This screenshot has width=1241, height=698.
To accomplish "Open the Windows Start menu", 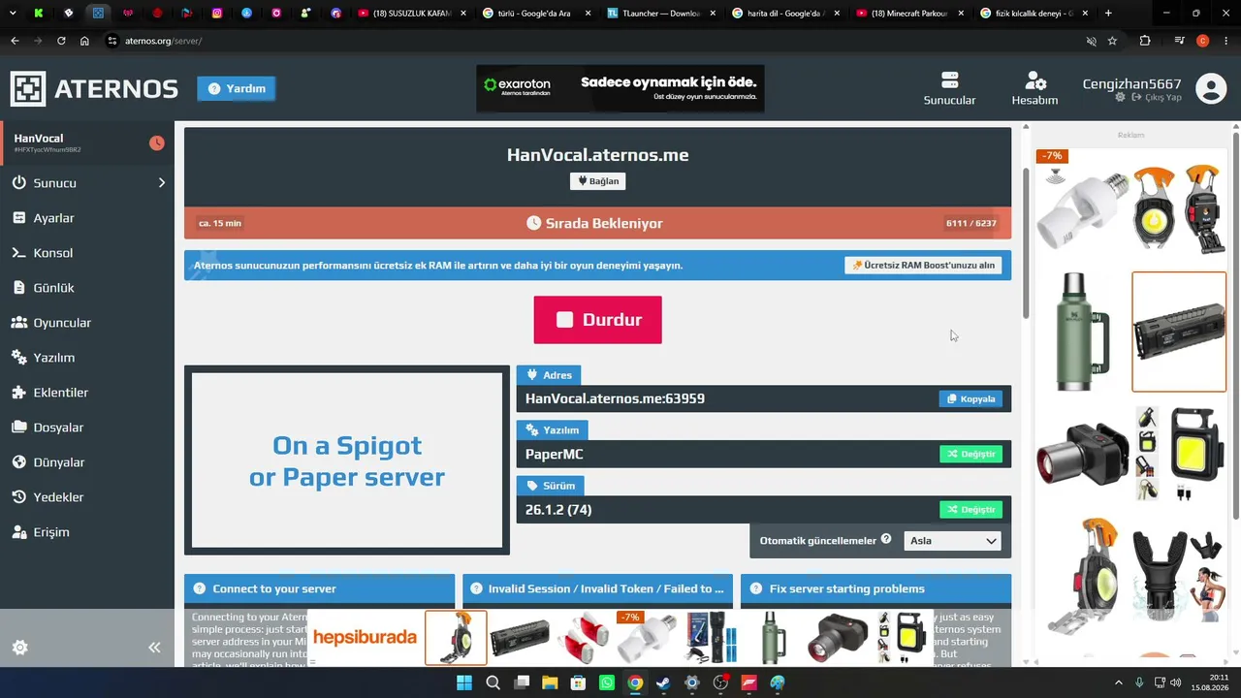I will click(464, 682).
